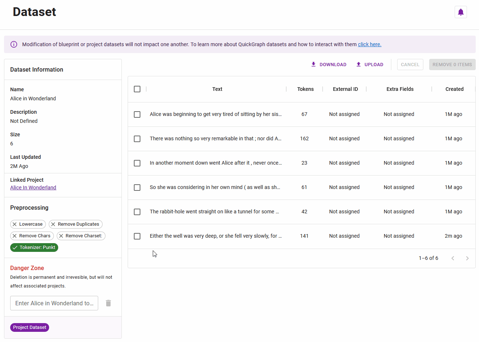This screenshot has width=479, height=342.
Task: Go to previous page of rows
Action: point(453,258)
